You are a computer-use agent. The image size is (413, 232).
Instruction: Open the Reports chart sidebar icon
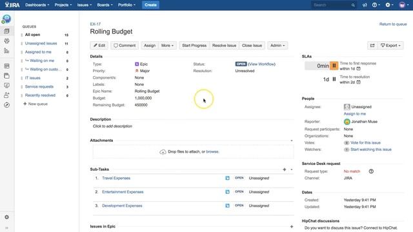coord(6,51)
